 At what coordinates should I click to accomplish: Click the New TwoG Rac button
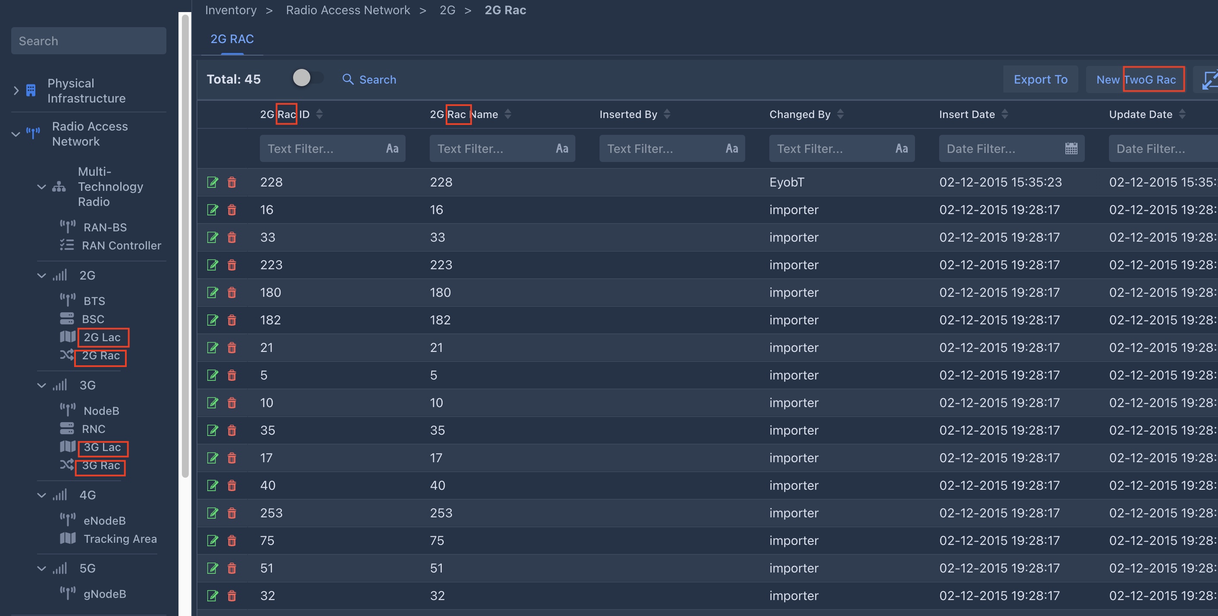[x=1136, y=79]
